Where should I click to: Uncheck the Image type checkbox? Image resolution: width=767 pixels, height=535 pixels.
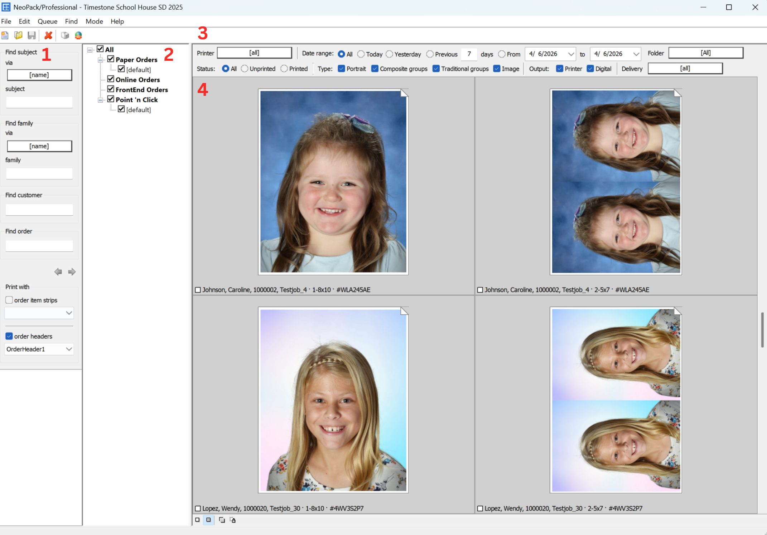pos(497,69)
